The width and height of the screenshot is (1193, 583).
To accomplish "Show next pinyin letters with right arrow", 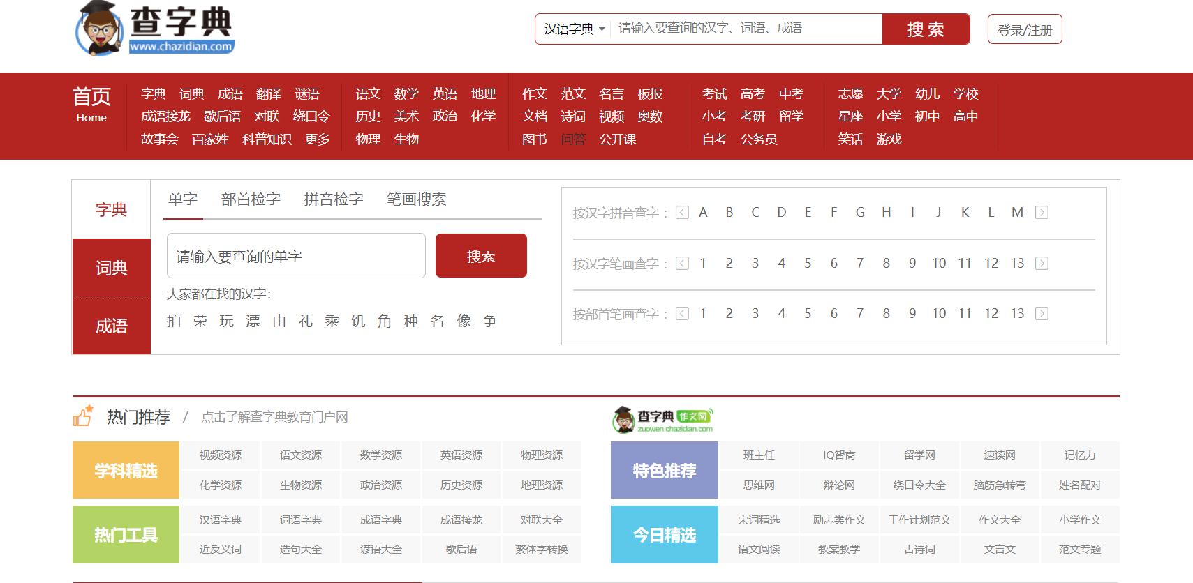I will (x=1042, y=213).
